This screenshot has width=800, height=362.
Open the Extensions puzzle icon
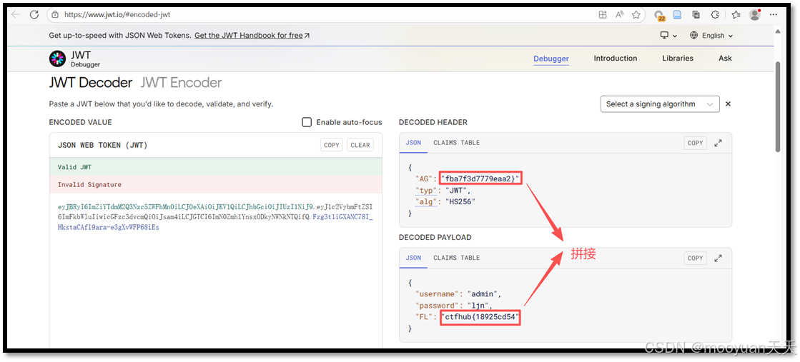click(716, 15)
